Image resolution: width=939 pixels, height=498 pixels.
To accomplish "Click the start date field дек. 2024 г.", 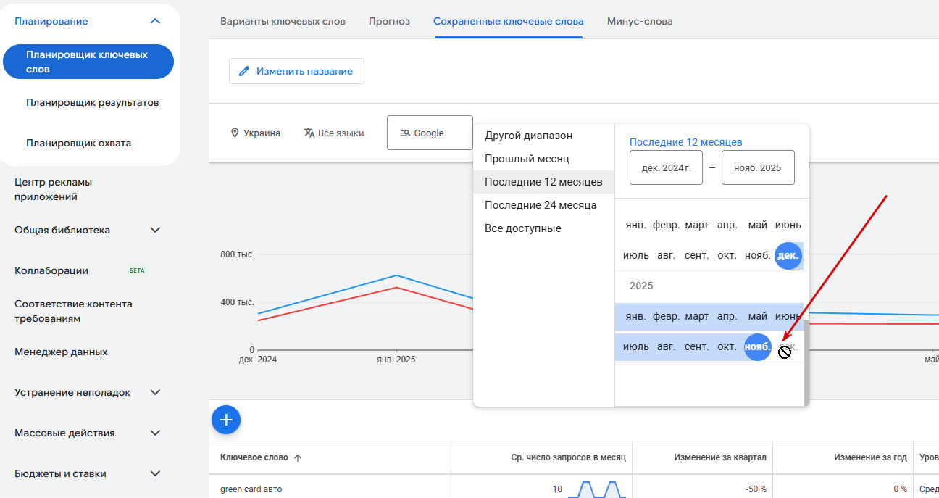I will pyautogui.click(x=667, y=167).
